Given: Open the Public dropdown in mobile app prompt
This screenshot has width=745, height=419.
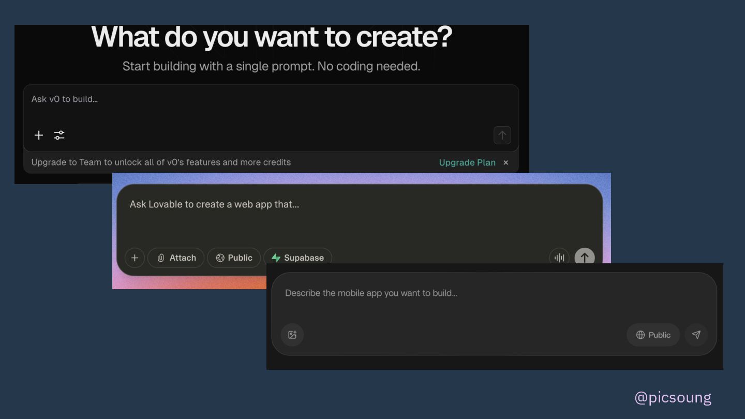Looking at the screenshot, I should [x=653, y=335].
